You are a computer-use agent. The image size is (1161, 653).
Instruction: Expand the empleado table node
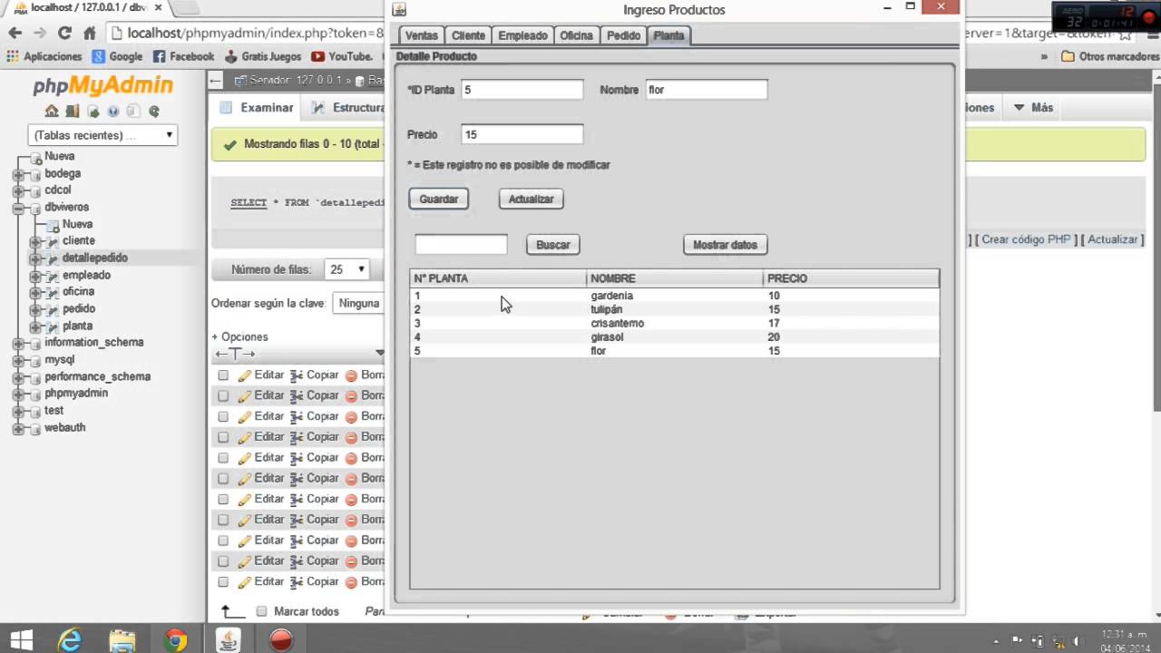[35, 276]
